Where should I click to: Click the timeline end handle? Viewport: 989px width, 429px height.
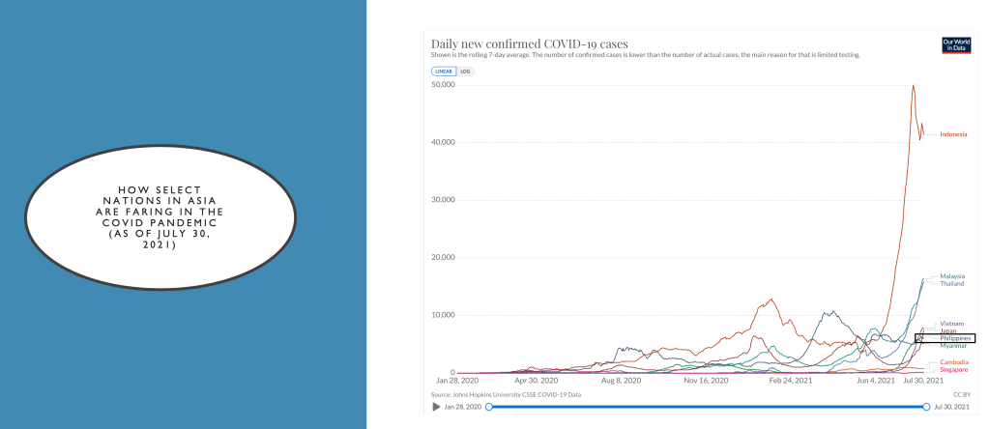point(926,407)
